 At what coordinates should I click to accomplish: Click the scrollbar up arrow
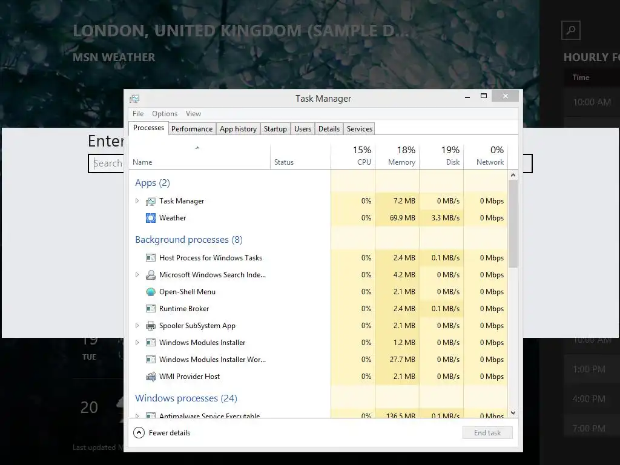point(513,175)
